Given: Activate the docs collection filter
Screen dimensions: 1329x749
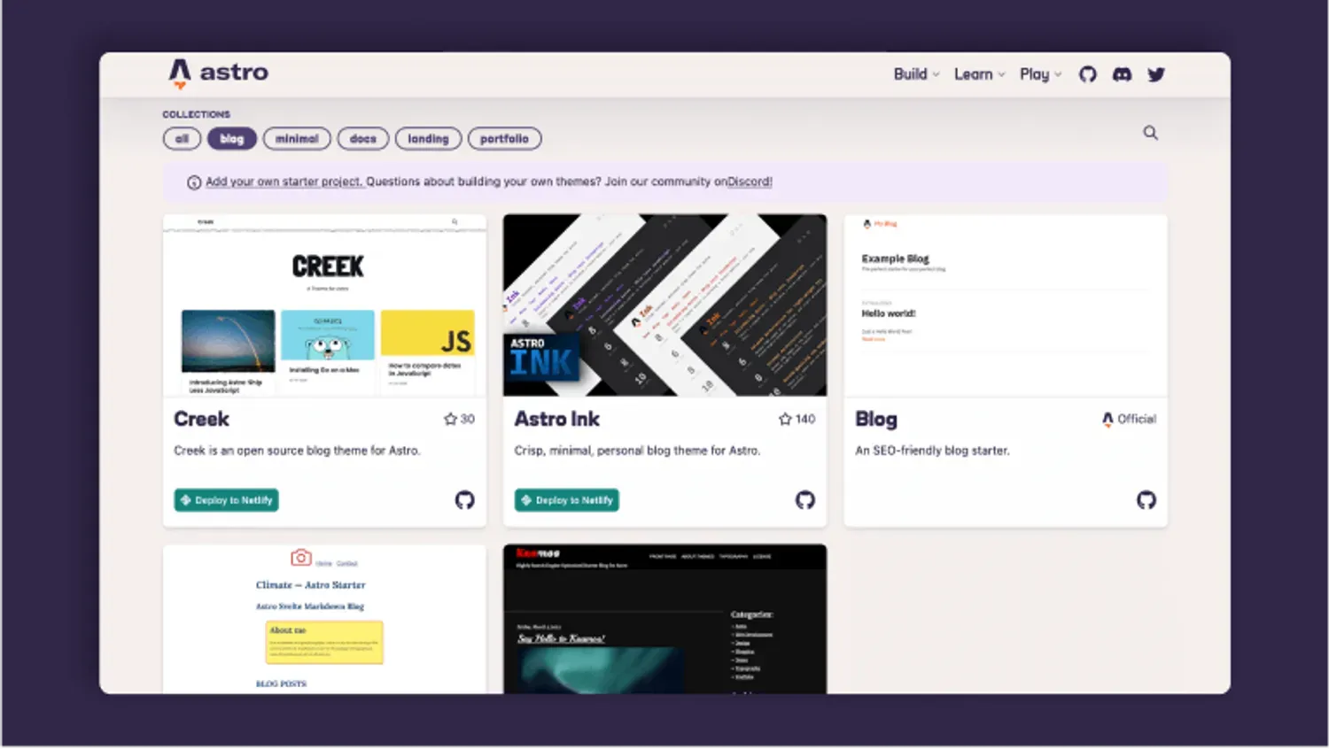Looking at the screenshot, I should coord(362,138).
